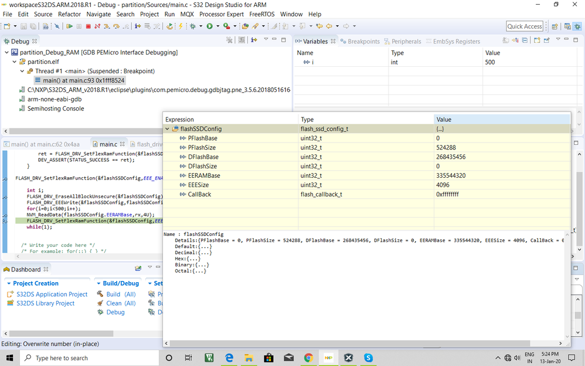Select Semihosting Console entry
The image size is (585, 366).
point(56,109)
